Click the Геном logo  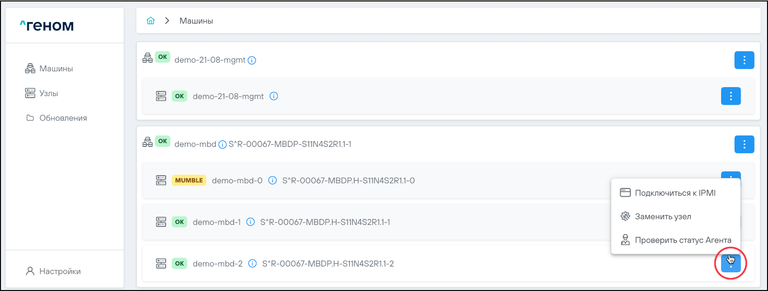(47, 26)
